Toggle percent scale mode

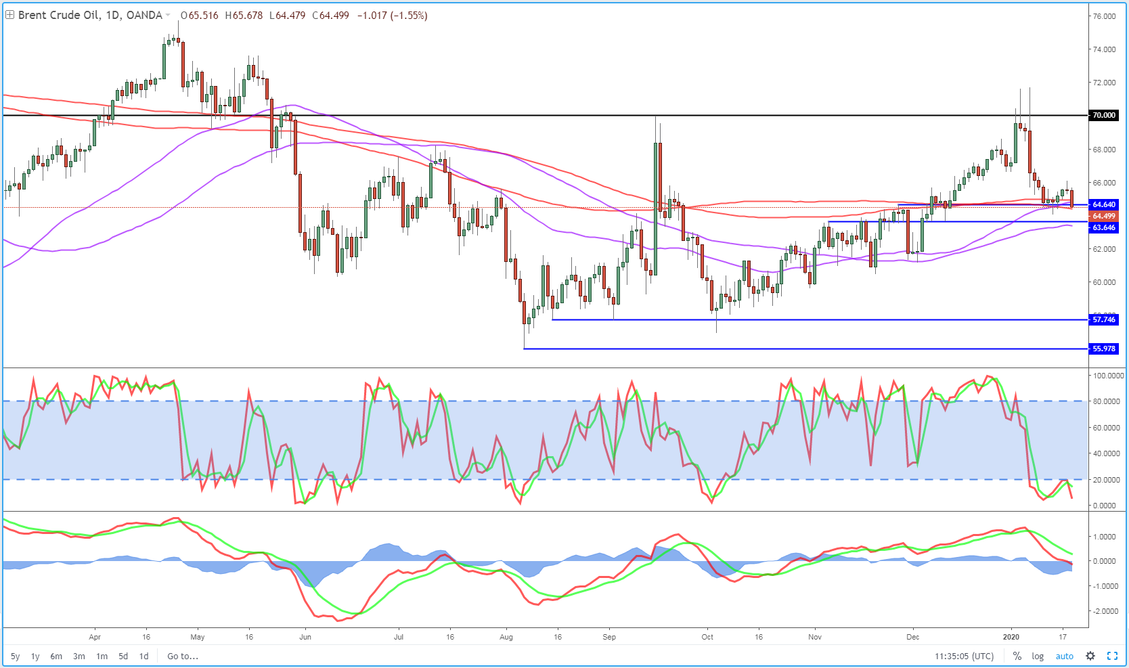point(1017,656)
